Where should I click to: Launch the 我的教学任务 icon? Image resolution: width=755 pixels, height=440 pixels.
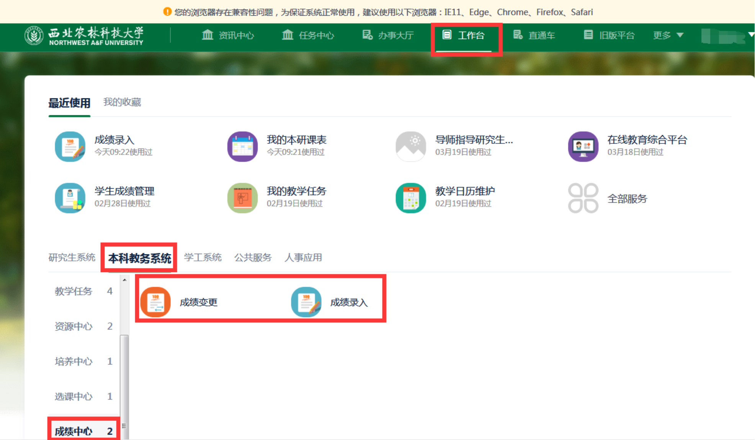(242, 198)
